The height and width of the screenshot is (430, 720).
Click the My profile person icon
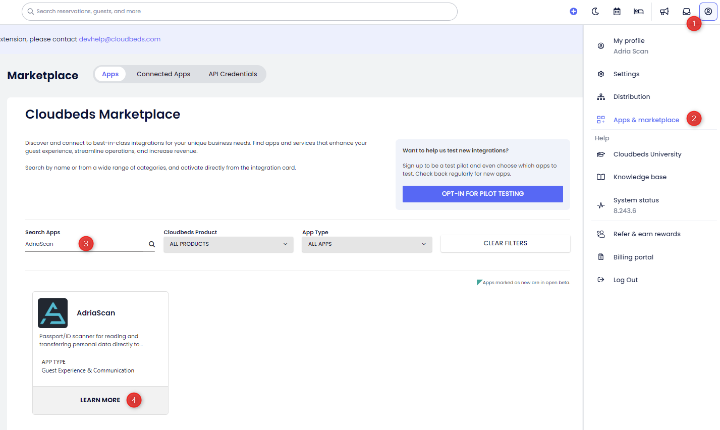[601, 45]
